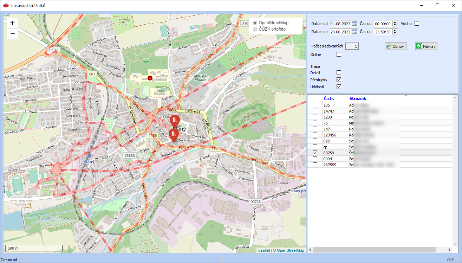The height and width of the screenshot is (263, 462).
Task: Zoom out on the map
Action: 12,34
